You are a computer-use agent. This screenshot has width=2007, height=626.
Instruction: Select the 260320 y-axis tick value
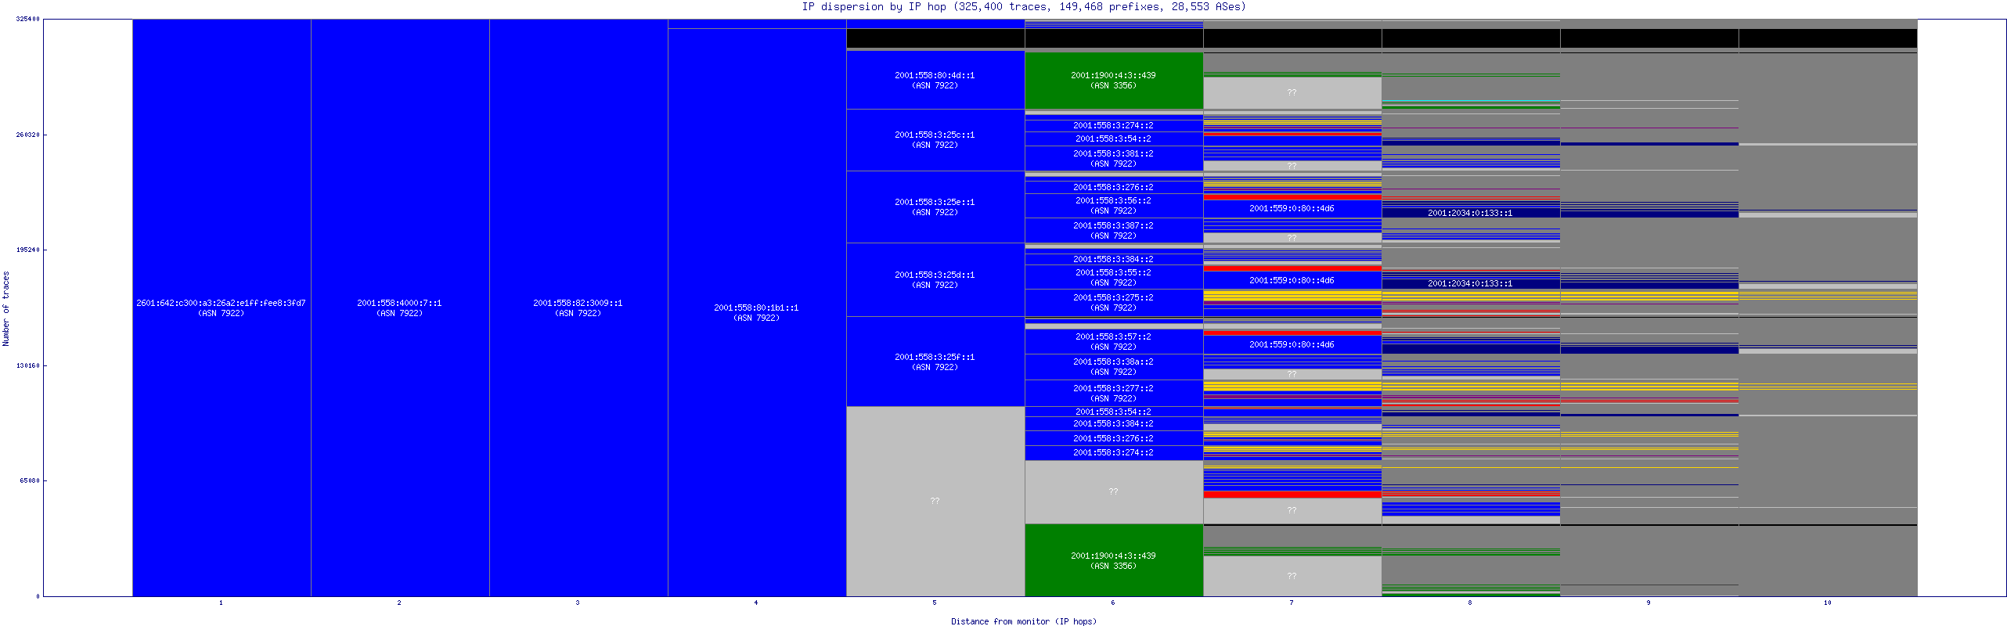28,135
